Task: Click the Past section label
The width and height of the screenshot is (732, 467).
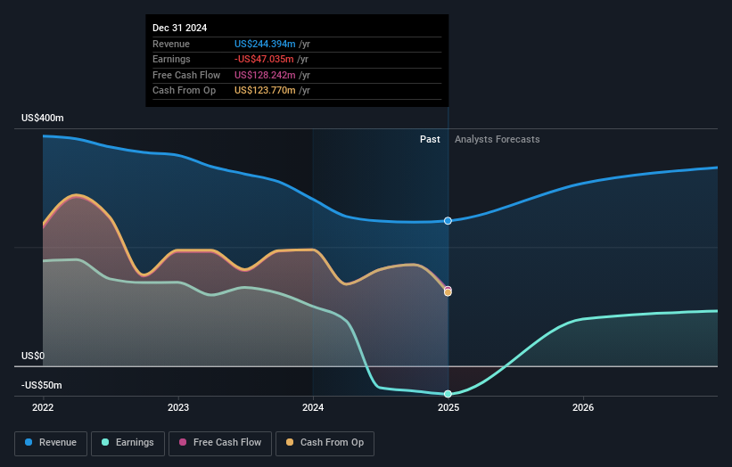Action: tap(430, 140)
